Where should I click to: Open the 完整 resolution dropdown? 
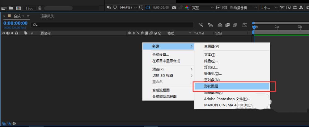tap(203, 8)
